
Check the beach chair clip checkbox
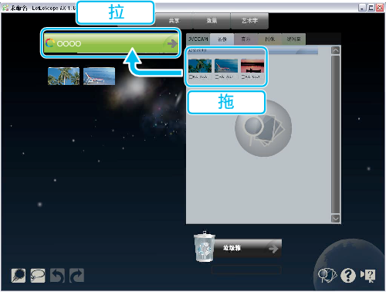click(217, 76)
